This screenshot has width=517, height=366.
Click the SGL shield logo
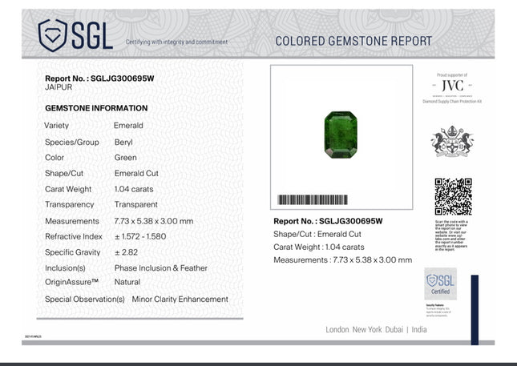(x=75, y=35)
